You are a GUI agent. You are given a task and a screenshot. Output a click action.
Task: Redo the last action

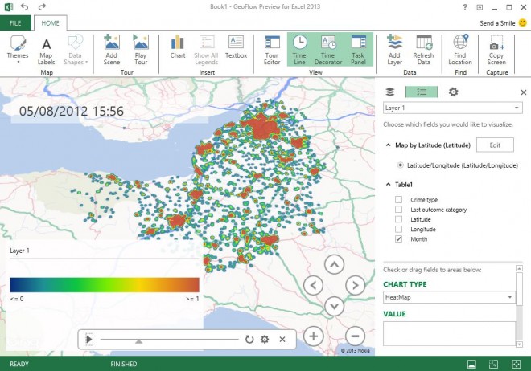click(42, 6)
